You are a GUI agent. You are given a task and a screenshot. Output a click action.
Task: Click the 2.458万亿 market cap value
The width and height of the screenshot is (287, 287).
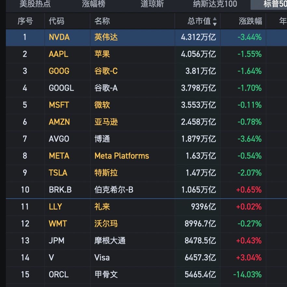coord(198,122)
